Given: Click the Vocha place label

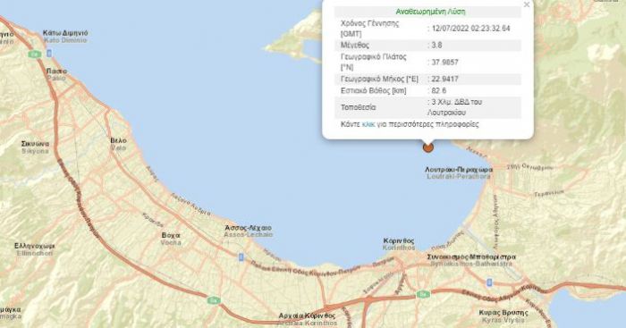Looking at the screenshot, I should 171,239.
